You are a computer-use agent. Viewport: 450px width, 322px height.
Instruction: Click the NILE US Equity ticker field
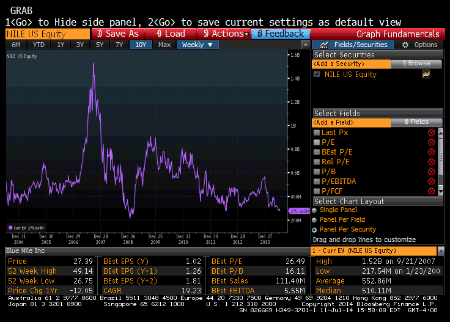(48, 34)
